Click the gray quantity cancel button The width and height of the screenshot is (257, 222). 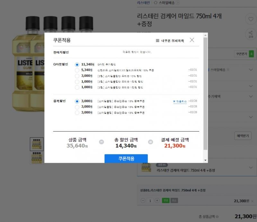(174, 200)
